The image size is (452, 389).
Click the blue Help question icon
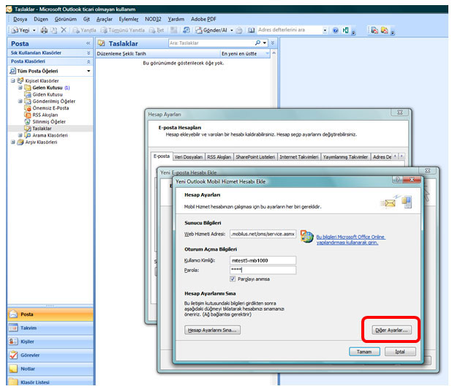pyautogui.click(x=335, y=30)
